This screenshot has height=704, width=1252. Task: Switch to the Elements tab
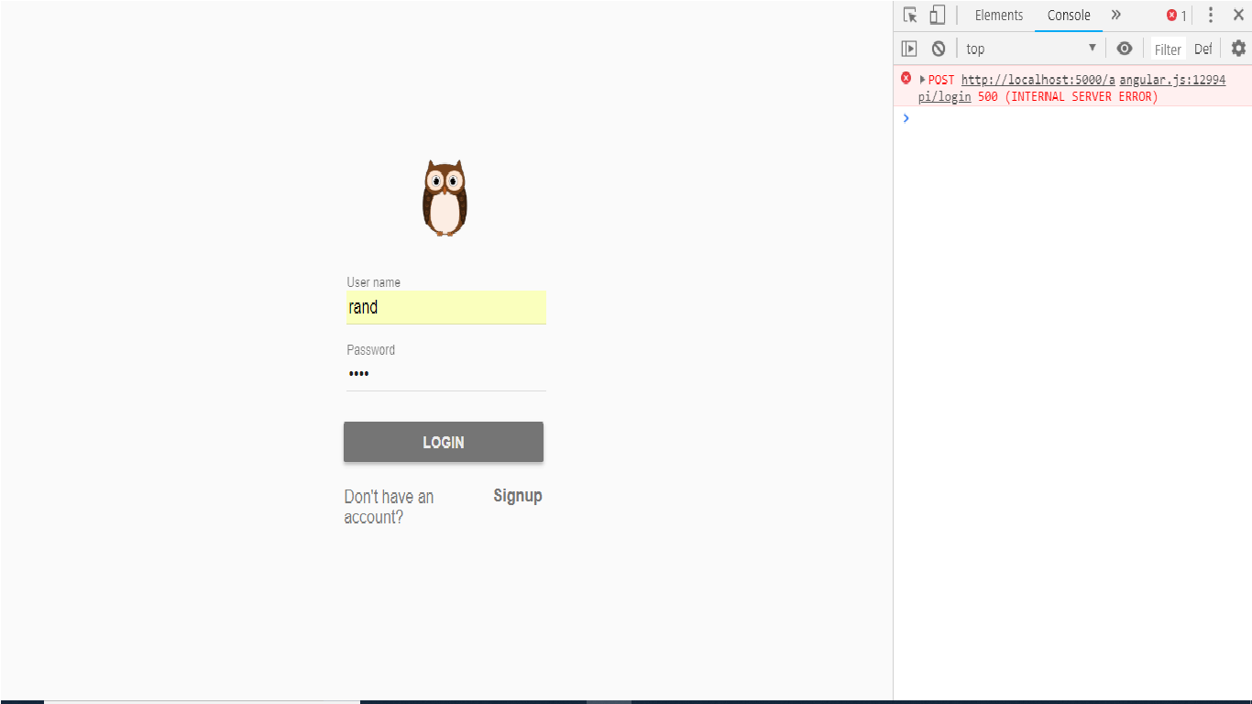click(998, 15)
